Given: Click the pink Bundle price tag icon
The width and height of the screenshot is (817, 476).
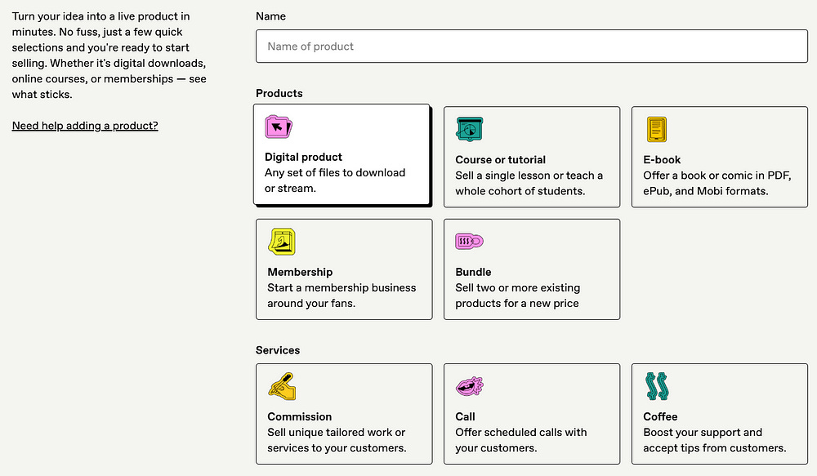Looking at the screenshot, I should (470, 241).
